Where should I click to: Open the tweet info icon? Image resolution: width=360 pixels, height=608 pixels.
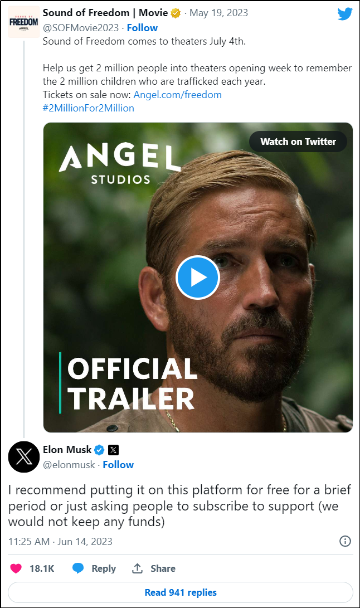(345, 541)
